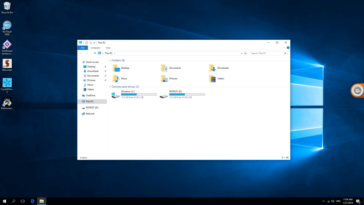Collapse the Devices and drives group
Image resolution: width=364 pixels, height=205 pixels.
(x=110, y=87)
